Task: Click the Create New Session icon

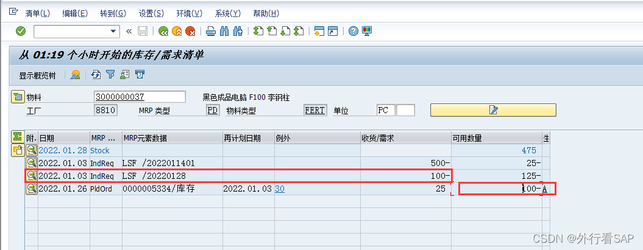Action: 319,31
